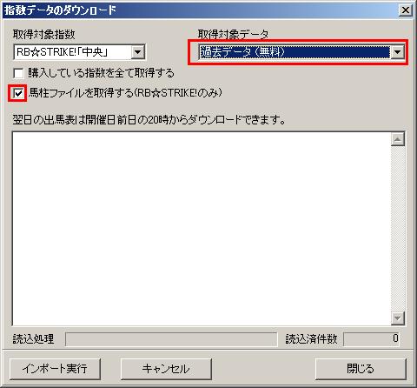Expand 取得対象データ dropdown arrow
Screen dimensions: 417x388
[398, 52]
